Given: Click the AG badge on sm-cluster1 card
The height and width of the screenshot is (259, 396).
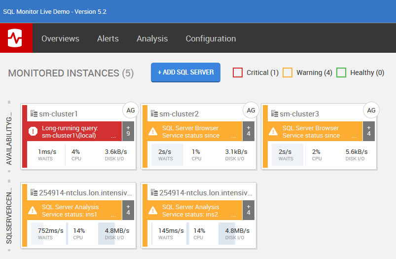Looking at the screenshot, I should (x=131, y=111).
